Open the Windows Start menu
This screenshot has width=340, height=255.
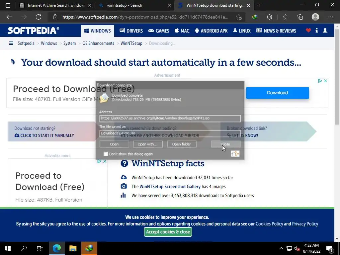point(8,248)
